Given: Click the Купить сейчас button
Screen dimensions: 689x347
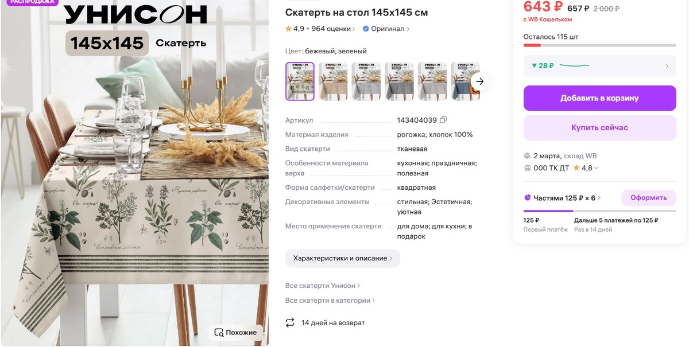Looking at the screenshot, I should click(x=599, y=127).
